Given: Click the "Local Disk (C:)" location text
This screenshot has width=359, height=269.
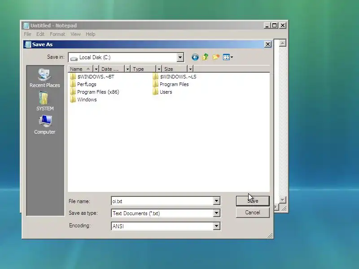Looking at the screenshot, I should pyautogui.click(x=95, y=57).
